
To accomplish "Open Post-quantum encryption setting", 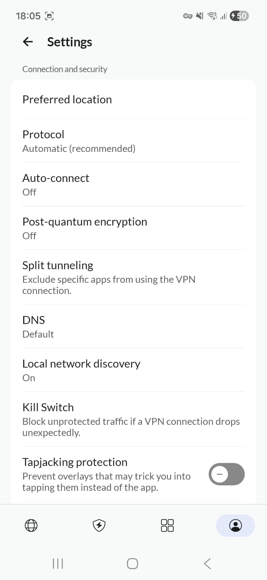I will point(133,228).
